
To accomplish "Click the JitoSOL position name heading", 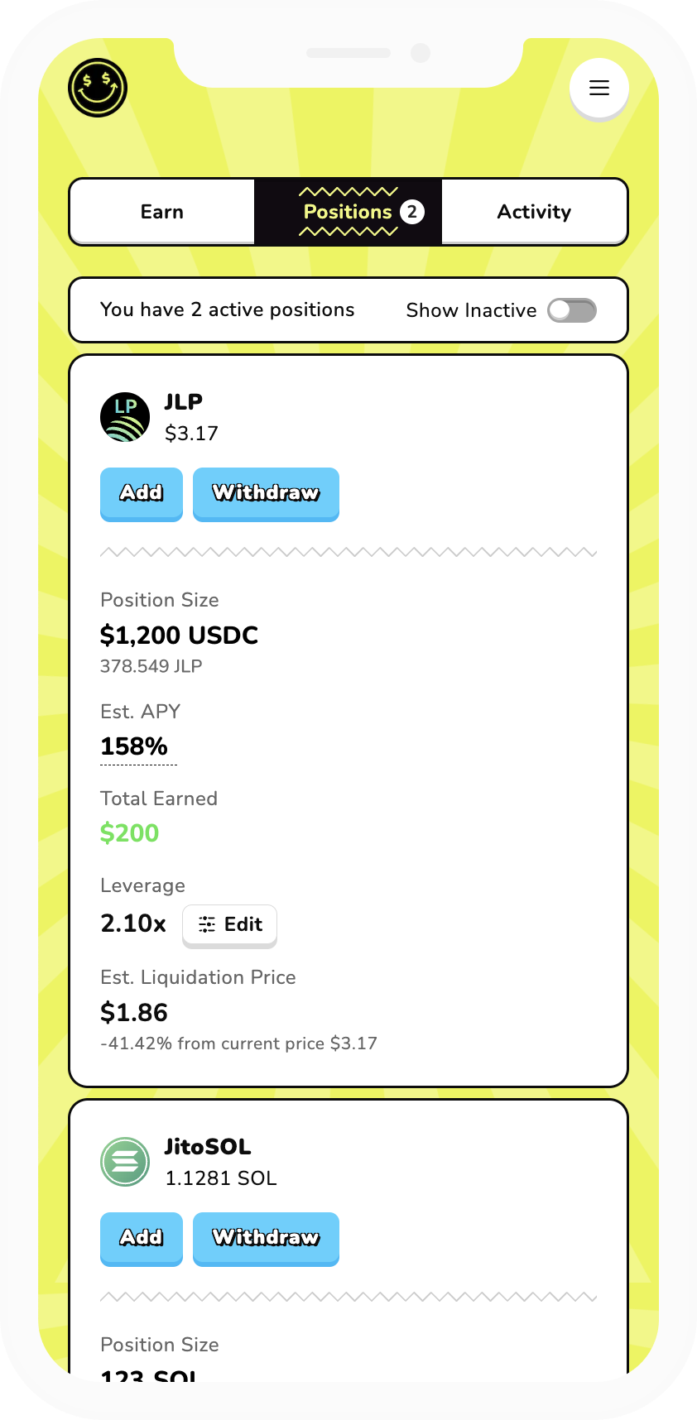I will 208,1147.
